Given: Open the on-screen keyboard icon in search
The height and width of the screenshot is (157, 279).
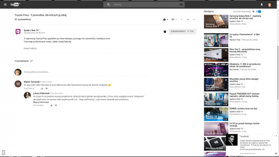Looking at the screenshot, I should click(x=181, y=4).
